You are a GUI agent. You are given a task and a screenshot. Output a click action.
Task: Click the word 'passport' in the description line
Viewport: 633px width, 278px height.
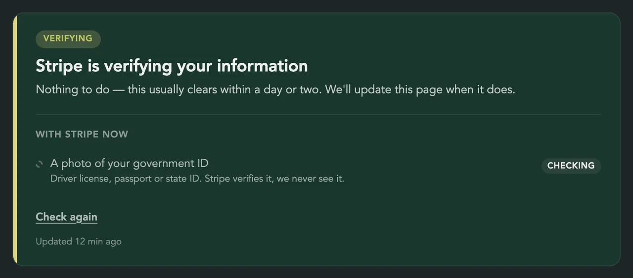click(x=132, y=179)
